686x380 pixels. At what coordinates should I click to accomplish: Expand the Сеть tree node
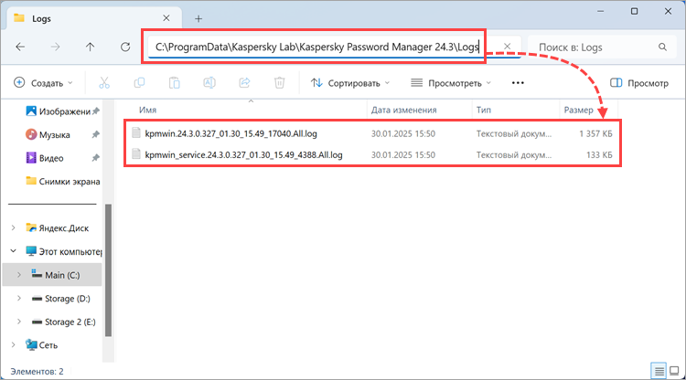(13, 344)
